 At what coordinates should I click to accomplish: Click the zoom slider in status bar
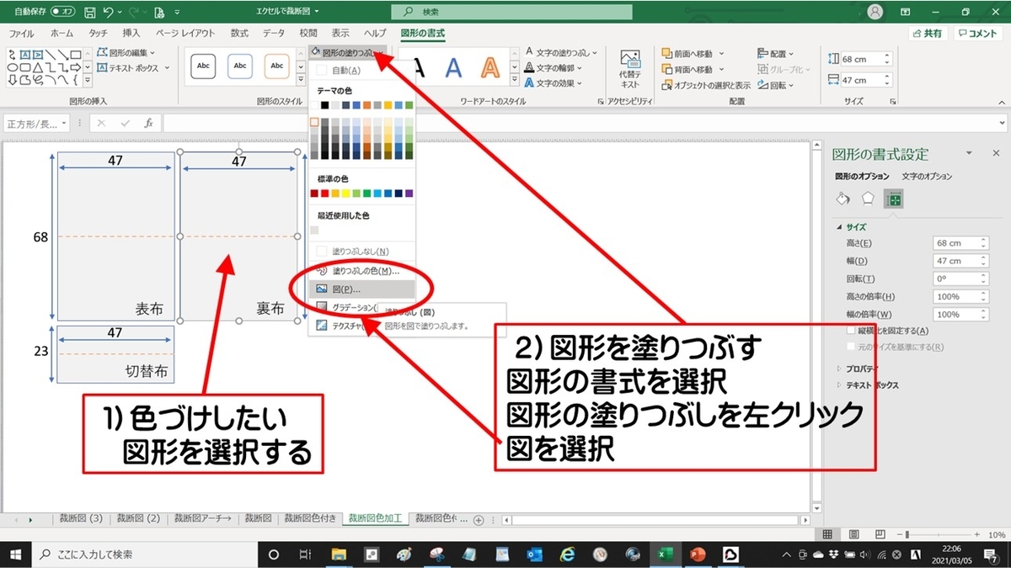coord(939,534)
